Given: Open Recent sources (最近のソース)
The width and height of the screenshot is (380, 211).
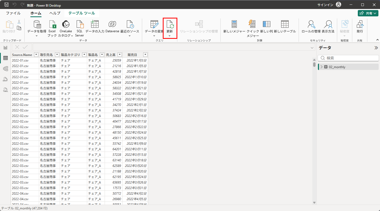Looking at the screenshot, I should [130, 29].
